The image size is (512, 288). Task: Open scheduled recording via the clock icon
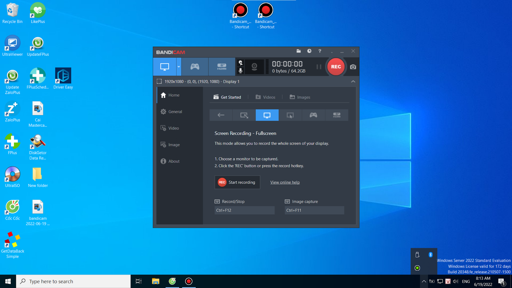309,51
